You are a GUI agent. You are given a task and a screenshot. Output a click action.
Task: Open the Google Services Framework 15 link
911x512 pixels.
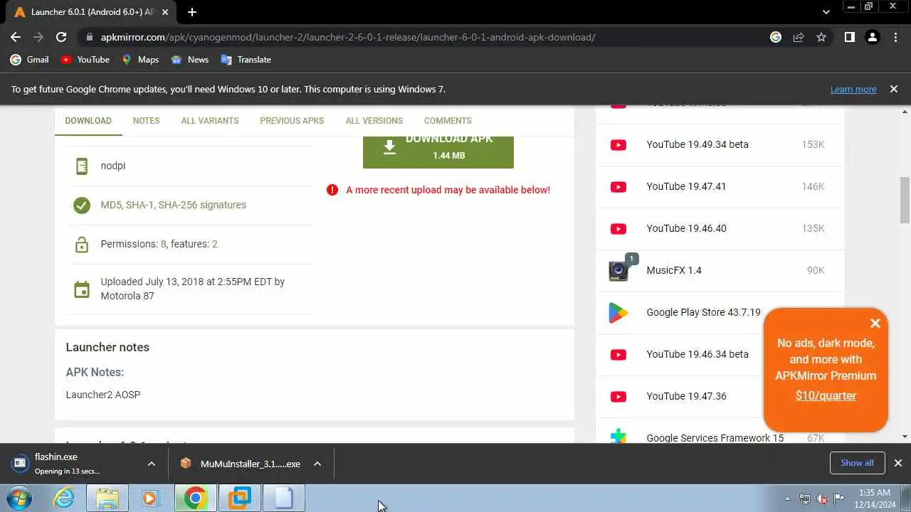(715, 438)
